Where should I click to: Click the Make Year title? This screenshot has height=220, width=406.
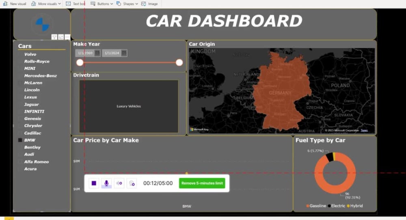point(86,44)
